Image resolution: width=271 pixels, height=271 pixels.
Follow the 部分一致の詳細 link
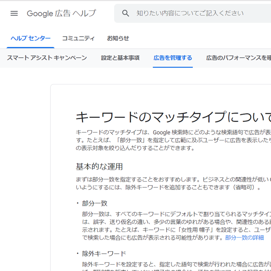[x=244, y=238]
